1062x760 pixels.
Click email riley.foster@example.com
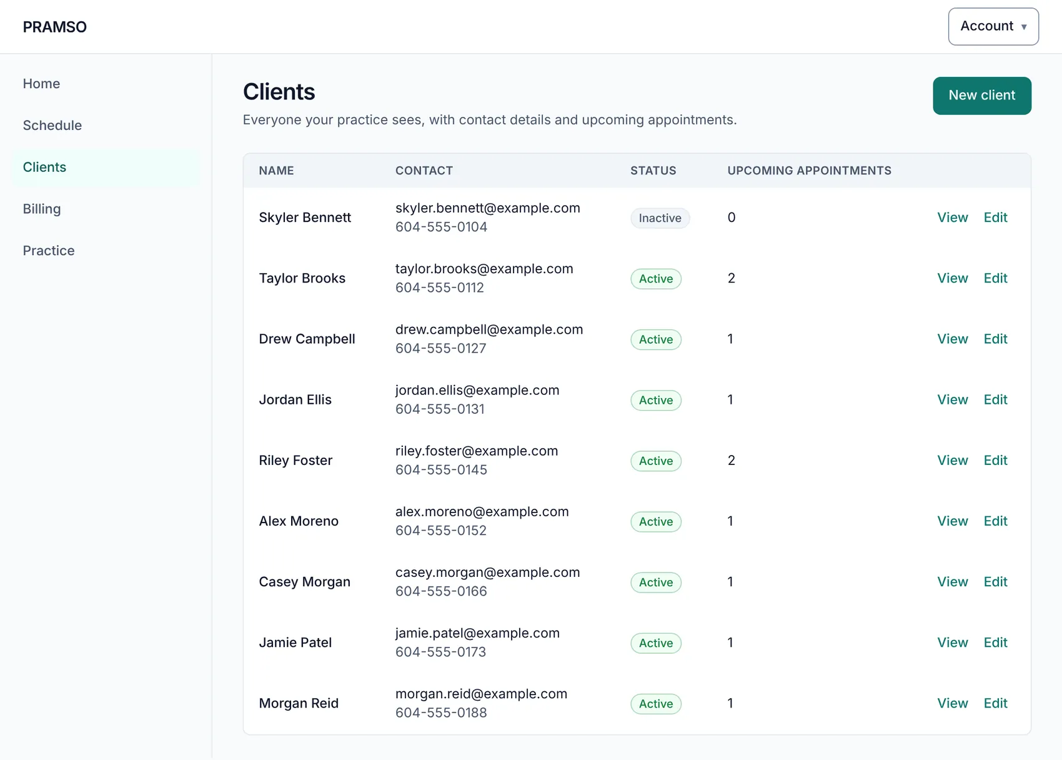(477, 451)
